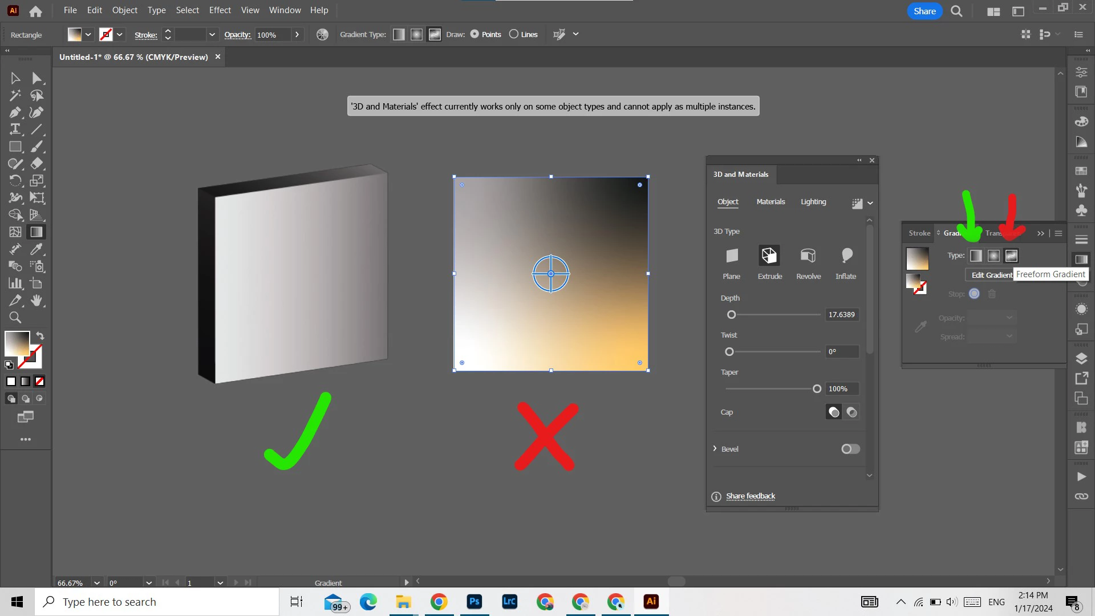Switch to the Materials tab
This screenshot has width=1095, height=616.
pyautogui.click(x=770, y=202)
